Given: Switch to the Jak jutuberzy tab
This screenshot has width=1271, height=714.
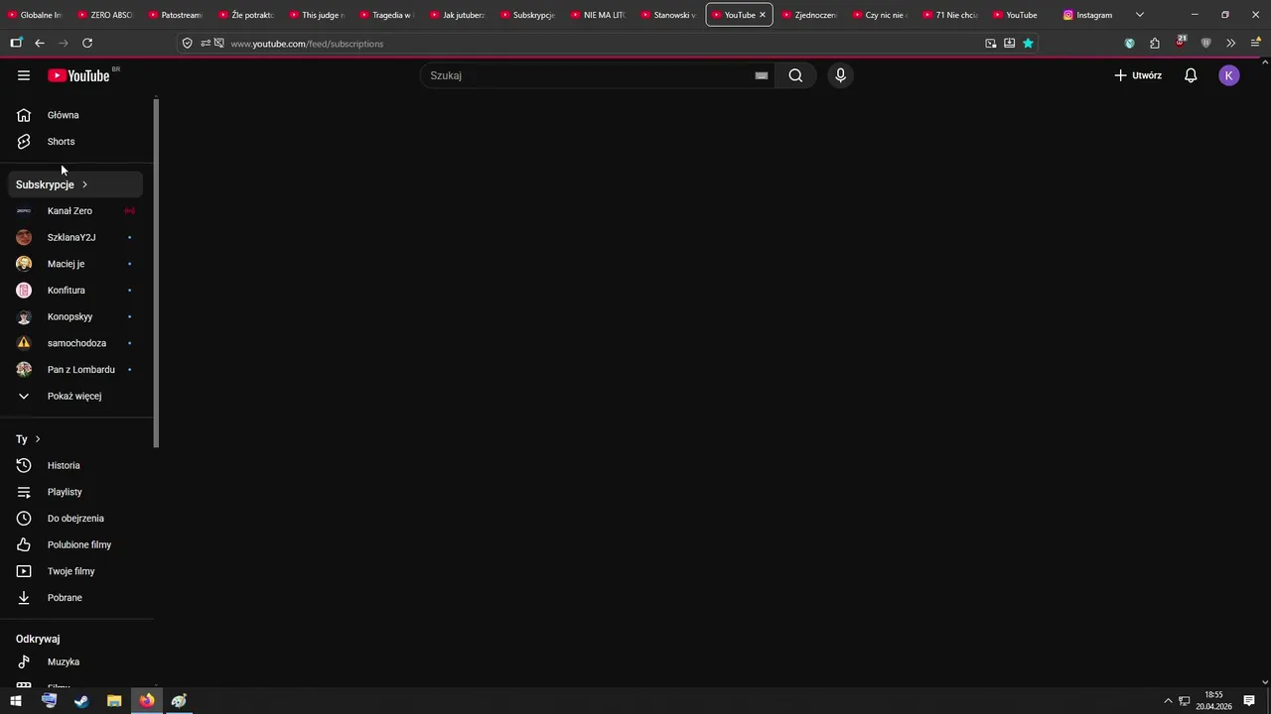Looking at the screenshot, I should tap(458, 15).
